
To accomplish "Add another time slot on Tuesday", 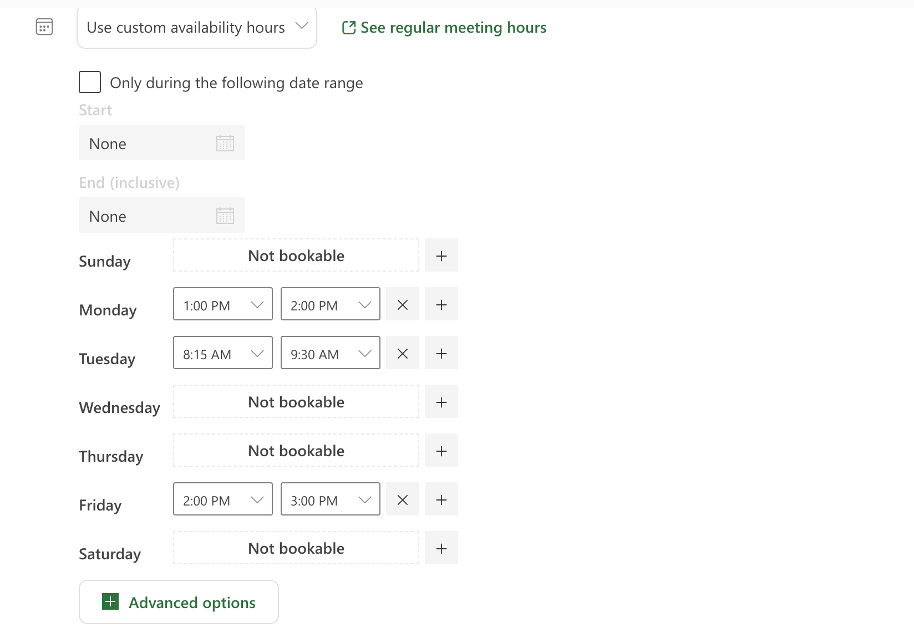I will 441,353.
